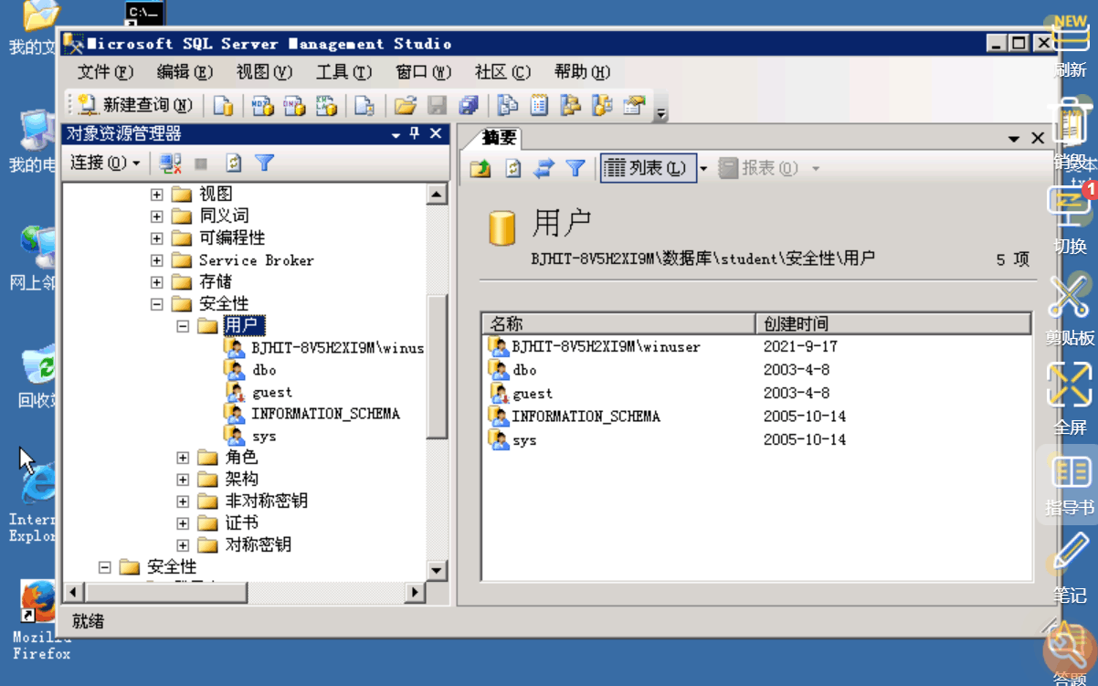Select the sys user in the tree
Image resolution: width=1098 pixels, height=686 pixels.
point(264,436)
